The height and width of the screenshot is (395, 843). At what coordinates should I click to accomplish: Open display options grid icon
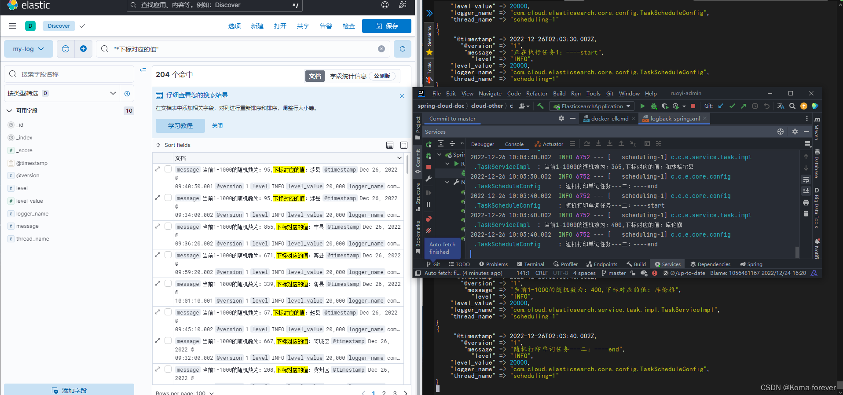pyautogui.click(x=390, y=145)
